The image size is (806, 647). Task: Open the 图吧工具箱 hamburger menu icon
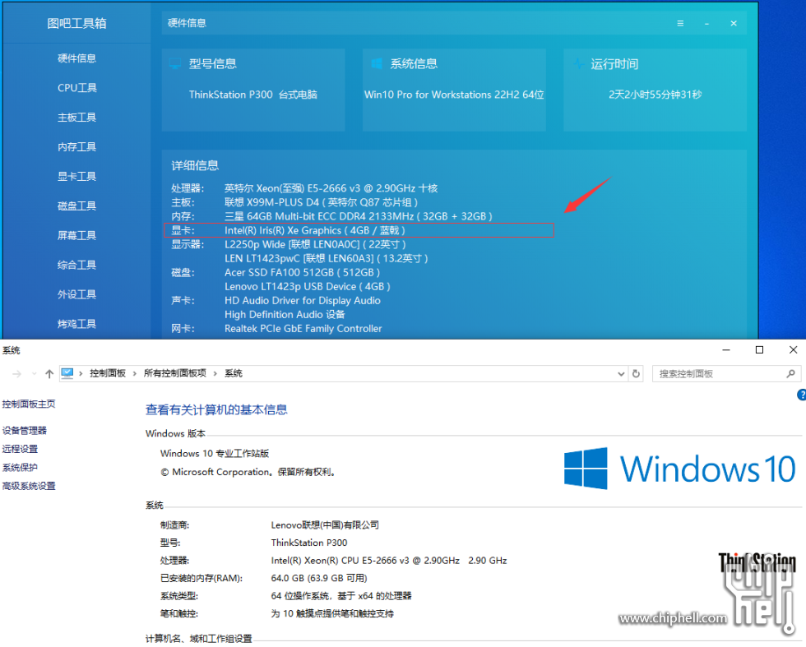point(680,23)
